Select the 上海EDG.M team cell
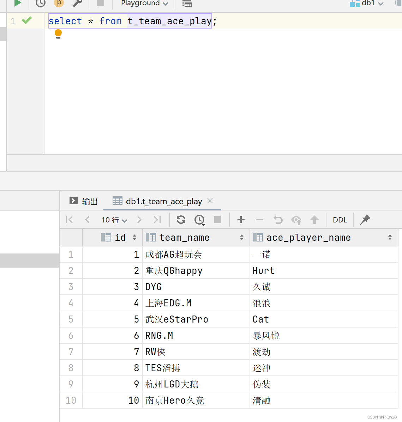The height and width of the screenshot is (422, 402). pos(196,303)
